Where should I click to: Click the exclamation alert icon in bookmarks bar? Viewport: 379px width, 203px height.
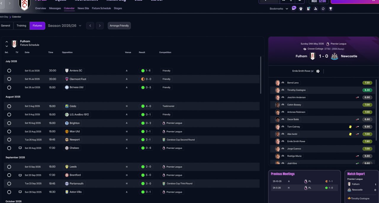308,9
